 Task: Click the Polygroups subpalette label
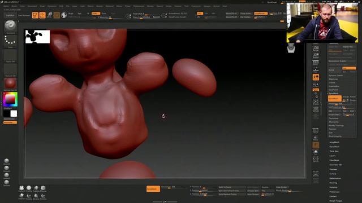point(334,192)
